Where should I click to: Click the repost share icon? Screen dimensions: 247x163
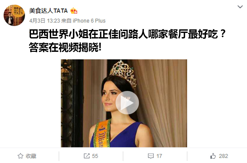coord(87,156)
